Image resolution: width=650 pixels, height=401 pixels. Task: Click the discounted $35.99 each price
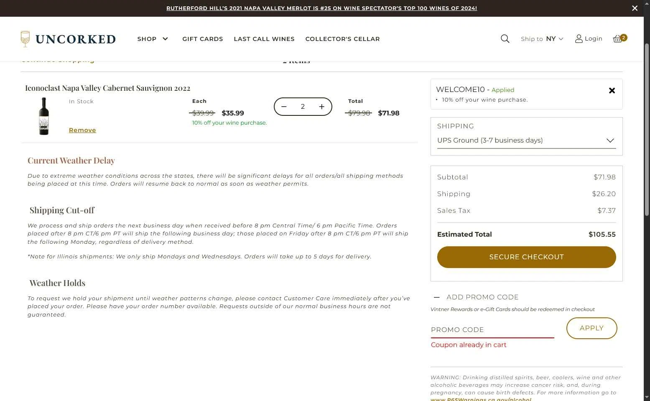233,113
